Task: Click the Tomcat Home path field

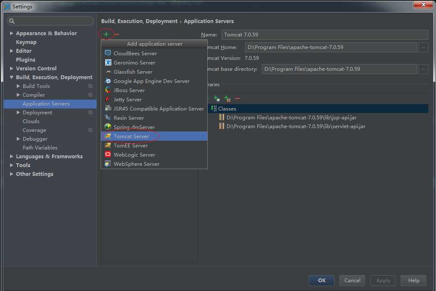Action: [x=331, y=47]
